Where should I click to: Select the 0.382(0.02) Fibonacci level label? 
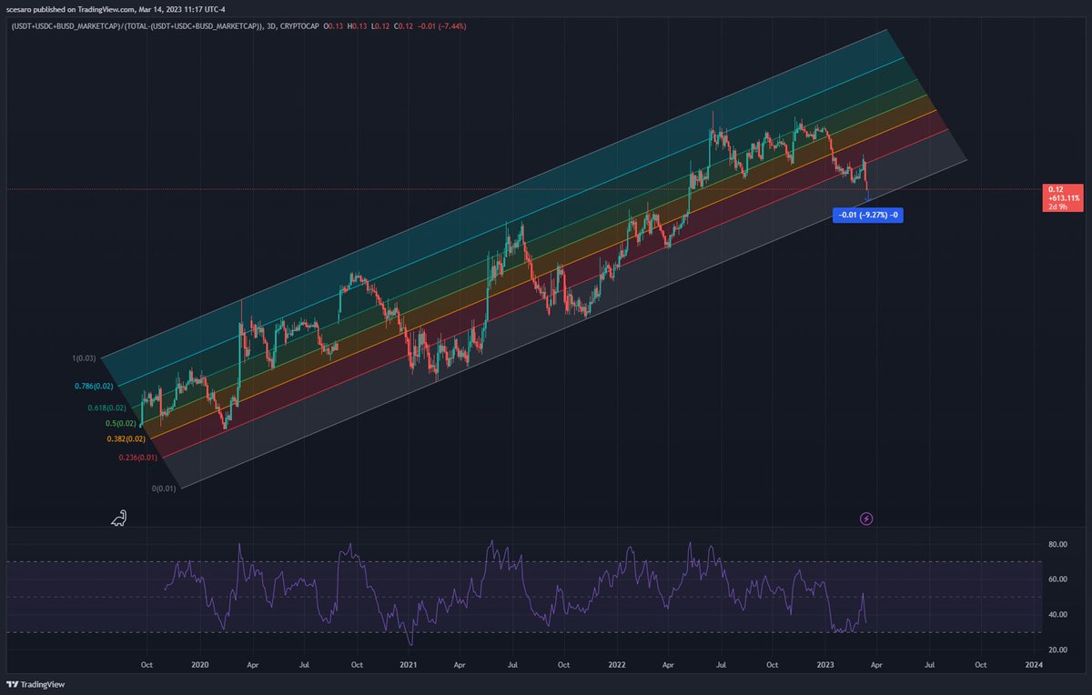point(128,438)
